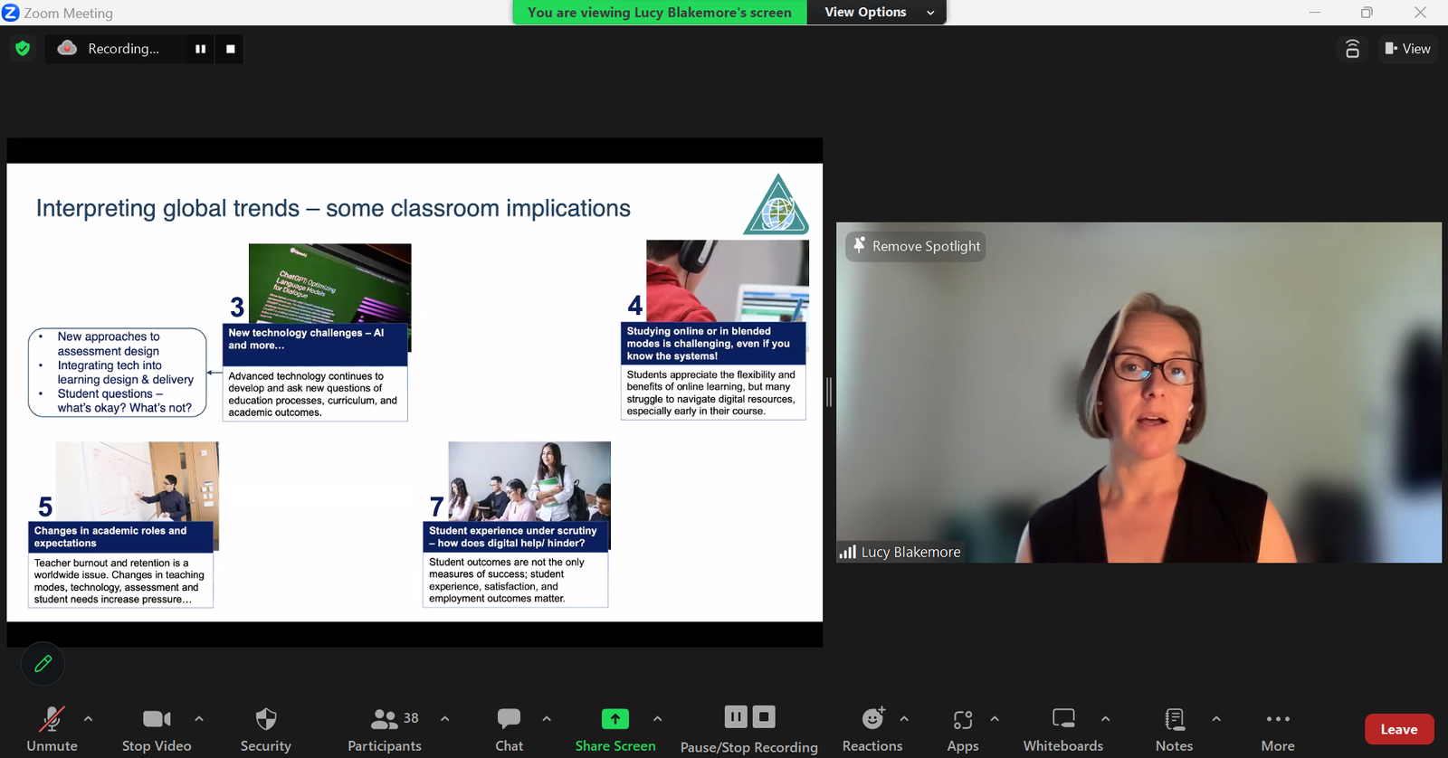Pause the recording in top bar
The image size is (1448, 758).
(200, 49)
